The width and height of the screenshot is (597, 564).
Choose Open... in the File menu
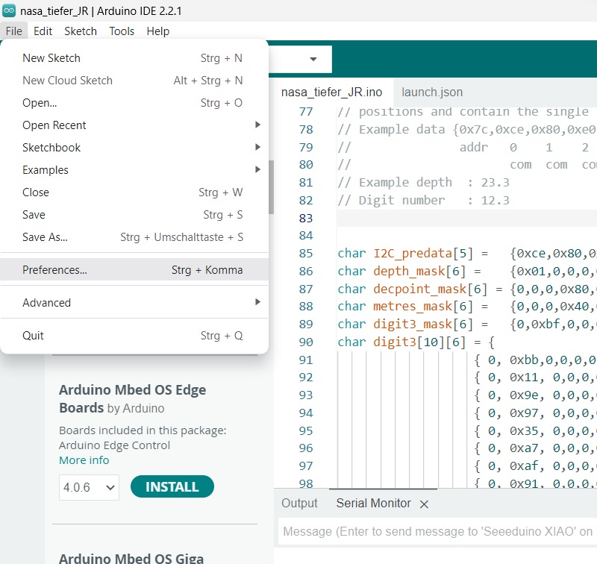point(133,103)
